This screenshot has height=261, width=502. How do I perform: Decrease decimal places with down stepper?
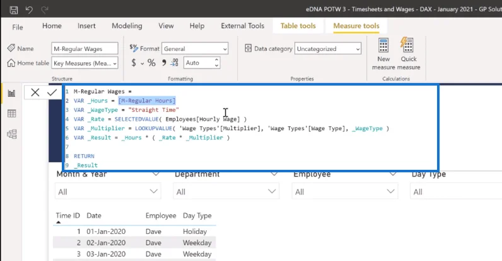tap(217, 65)
